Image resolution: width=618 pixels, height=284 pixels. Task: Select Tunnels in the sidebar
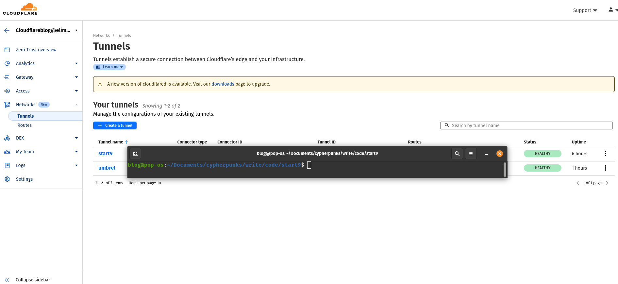click(45, 116)
